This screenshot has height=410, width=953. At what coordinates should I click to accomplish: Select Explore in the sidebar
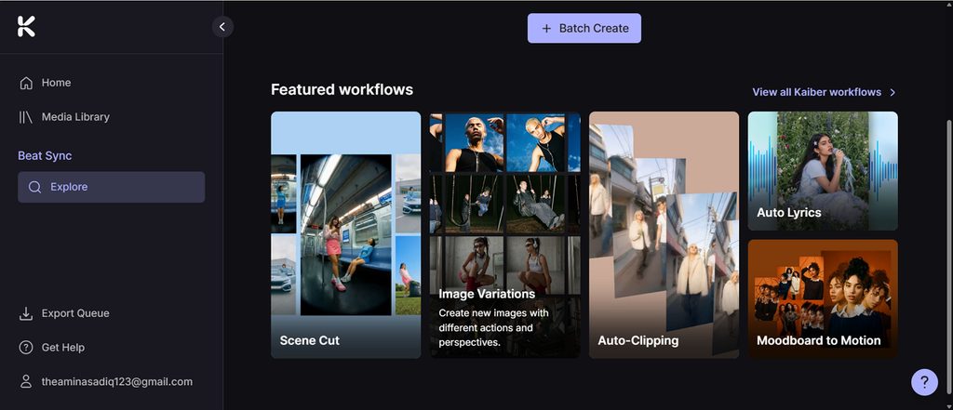pos(112,187)
